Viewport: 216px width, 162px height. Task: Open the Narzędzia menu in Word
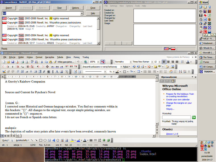click(49, 57)
